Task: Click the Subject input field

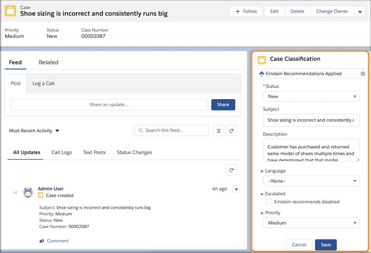Action: (311, 120)
